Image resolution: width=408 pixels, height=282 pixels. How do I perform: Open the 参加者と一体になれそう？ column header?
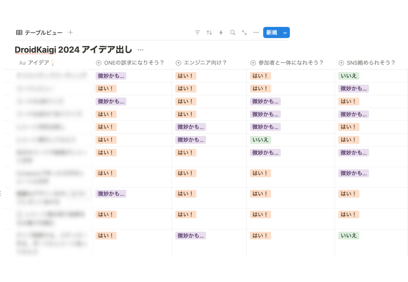click(x=287, y=63)
